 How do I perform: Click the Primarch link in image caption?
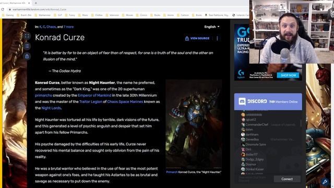[x=172, y=172]
